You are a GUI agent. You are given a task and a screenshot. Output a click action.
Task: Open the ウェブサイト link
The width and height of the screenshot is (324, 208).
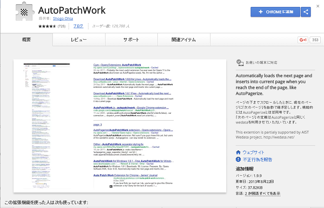point(253,152)
